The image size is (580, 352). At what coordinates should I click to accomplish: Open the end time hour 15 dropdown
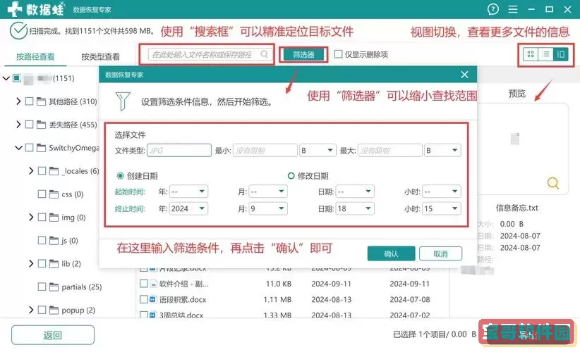[x=442, y=209]
